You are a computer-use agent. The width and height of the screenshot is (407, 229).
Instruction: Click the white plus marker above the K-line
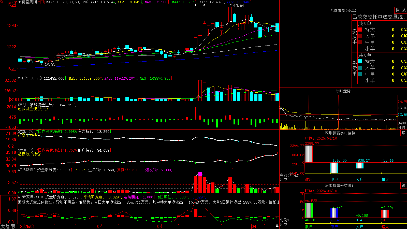[x=196, y=5]
